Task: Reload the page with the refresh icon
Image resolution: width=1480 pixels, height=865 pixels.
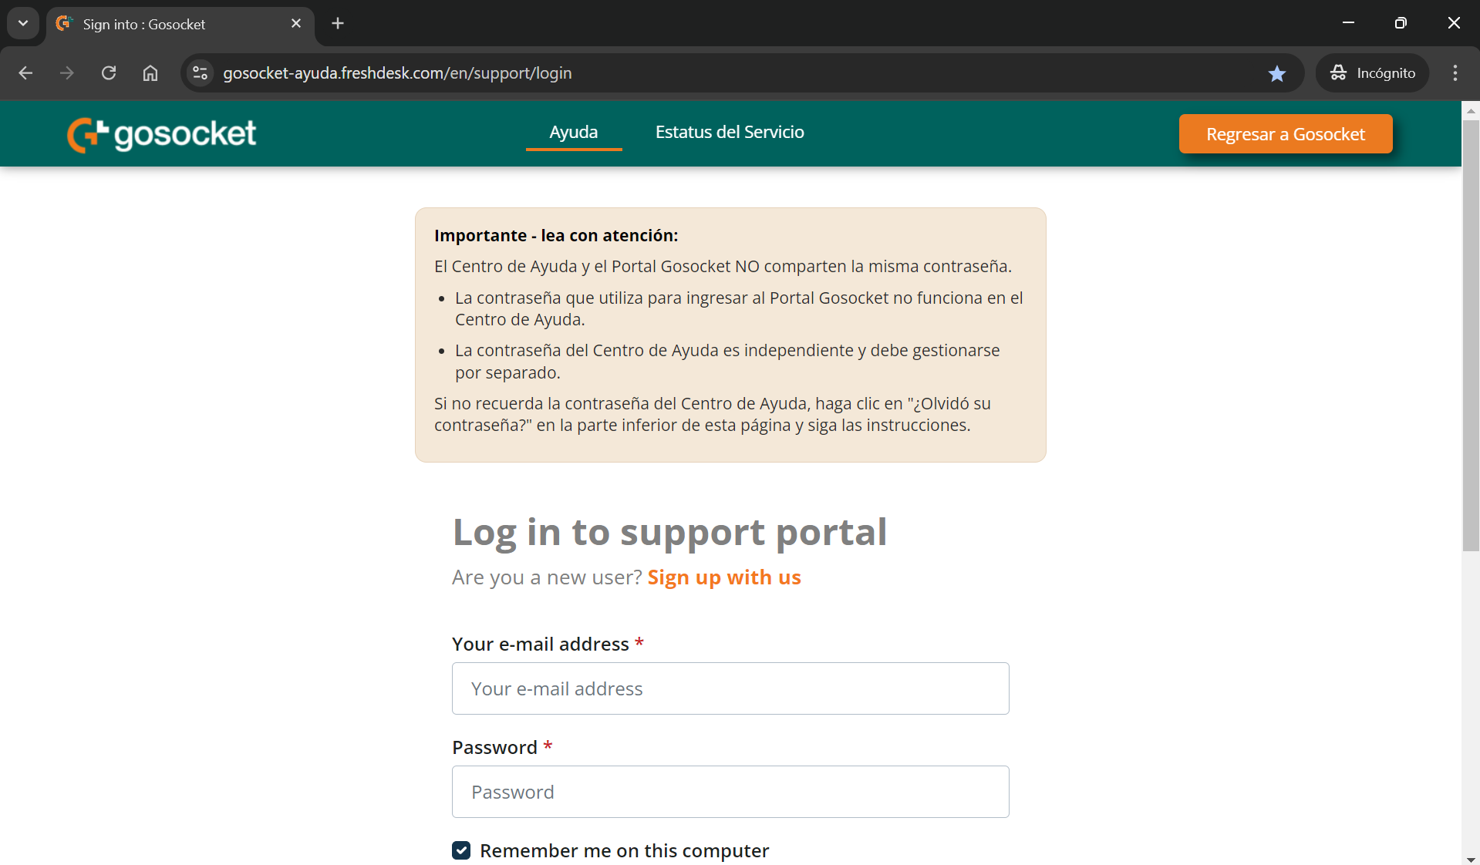Action: coord(109,73)
